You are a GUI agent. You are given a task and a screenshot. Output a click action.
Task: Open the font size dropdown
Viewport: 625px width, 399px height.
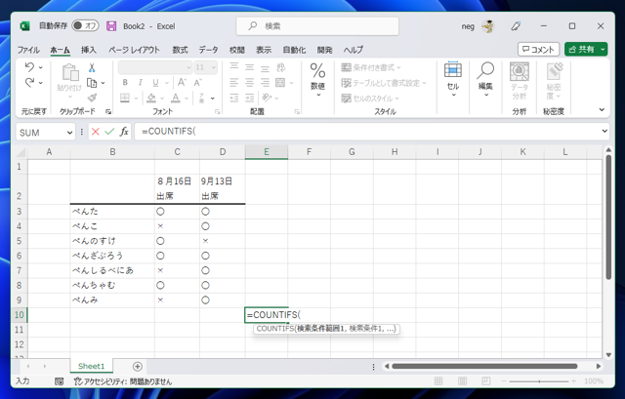coord(214,67)
